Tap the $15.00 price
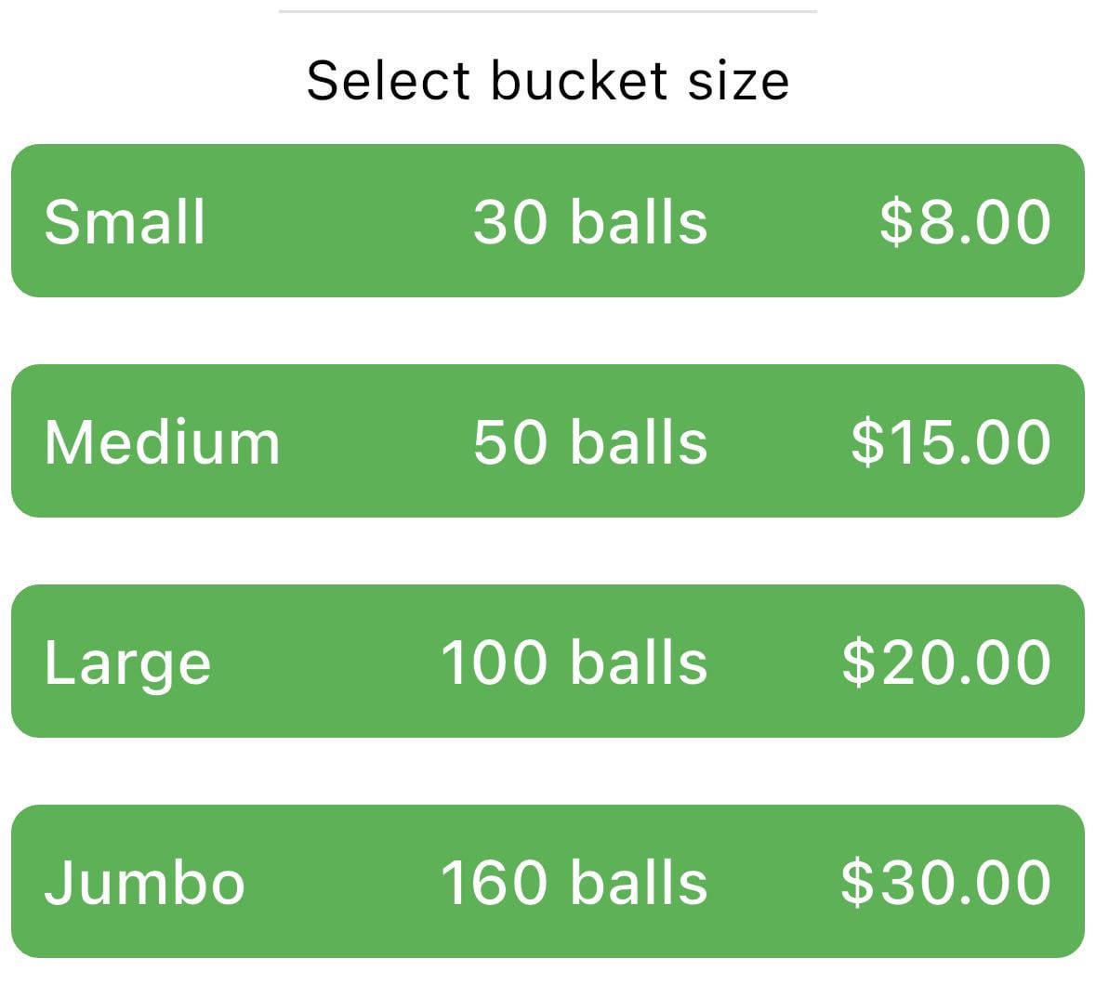Viewport: 1096px width, 984px height. pyautogui.click(x=951, y=442)
